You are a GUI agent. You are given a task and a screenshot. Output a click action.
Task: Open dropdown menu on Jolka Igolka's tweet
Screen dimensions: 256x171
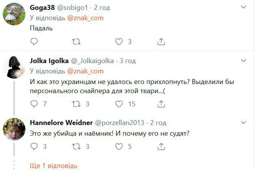[x=244, y=60]
